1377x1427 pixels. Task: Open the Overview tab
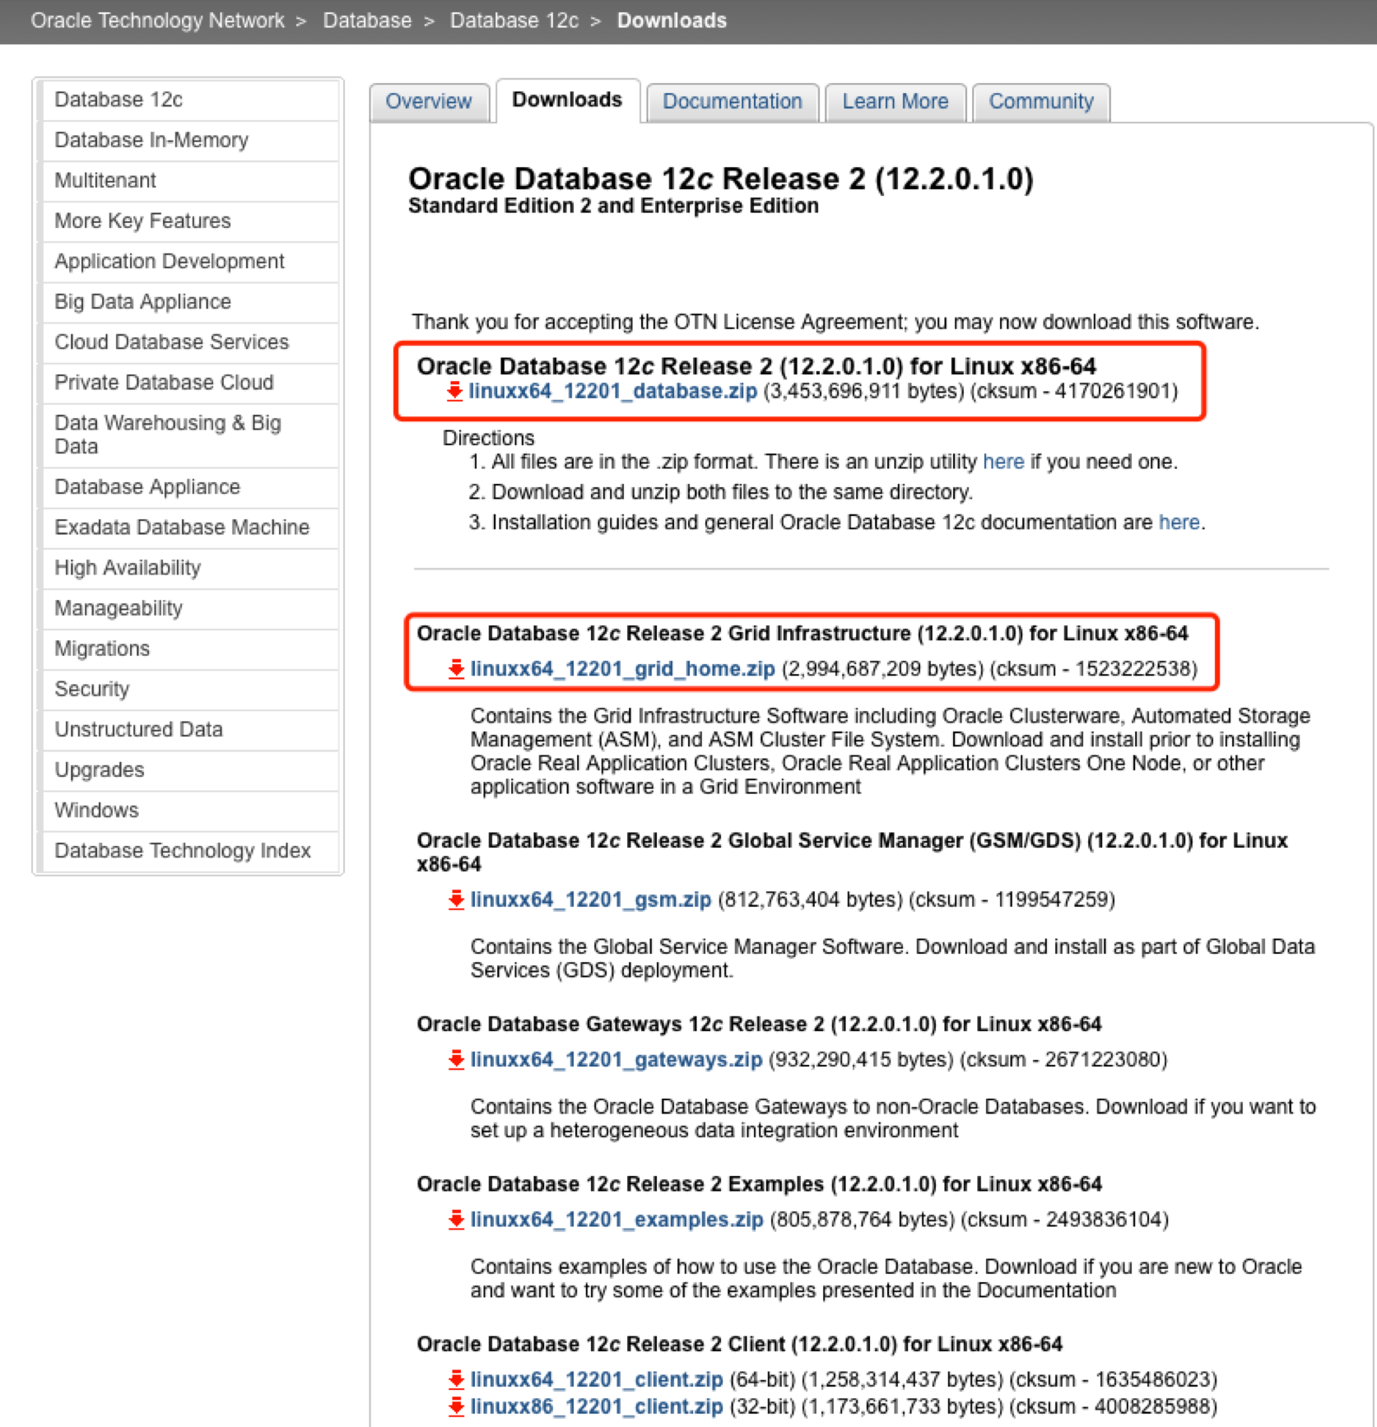pyautogui.click(x=429, y=101)
